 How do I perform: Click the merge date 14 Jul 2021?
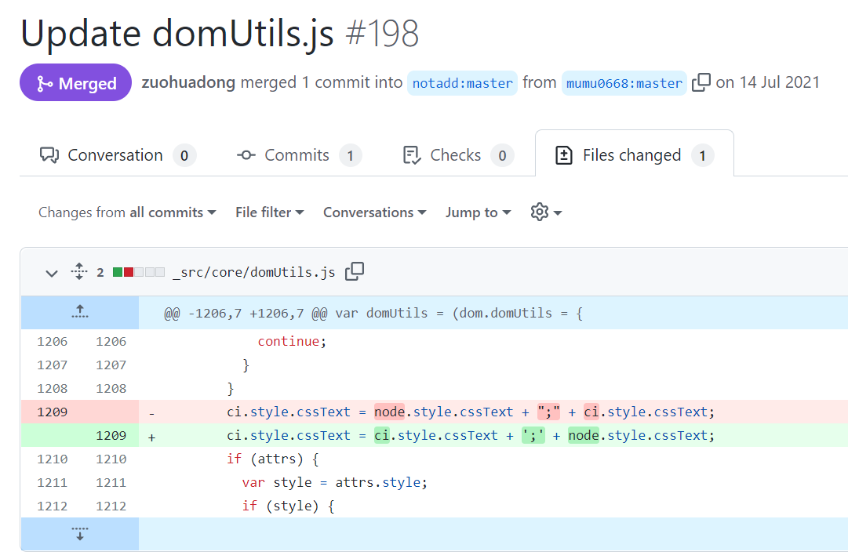(779, 82)
